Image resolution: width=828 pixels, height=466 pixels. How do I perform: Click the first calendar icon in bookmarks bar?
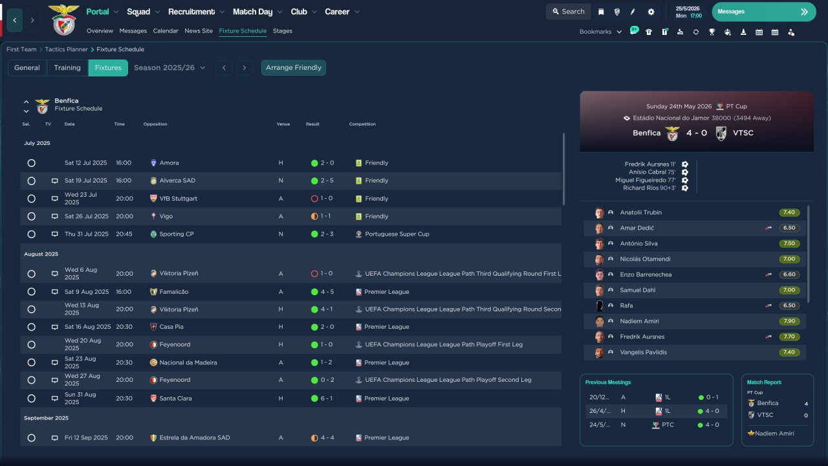(x=759, y=32)
